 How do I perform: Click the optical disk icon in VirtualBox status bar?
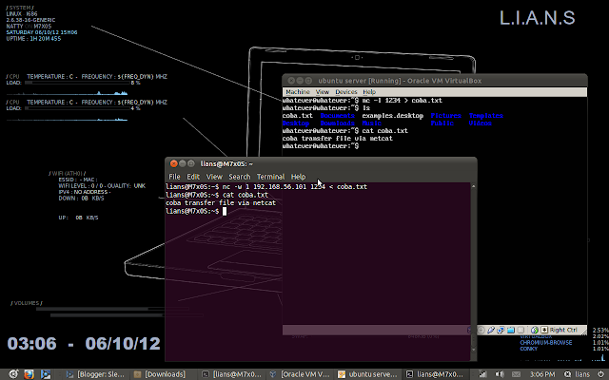(x=481, y=330)
